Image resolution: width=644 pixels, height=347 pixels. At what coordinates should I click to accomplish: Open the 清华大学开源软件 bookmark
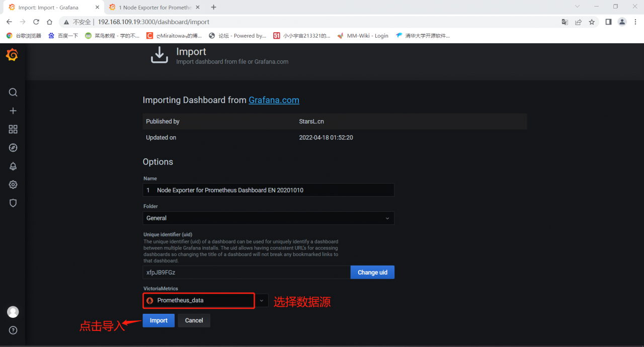pyautogui.click(x=423, y=36)
